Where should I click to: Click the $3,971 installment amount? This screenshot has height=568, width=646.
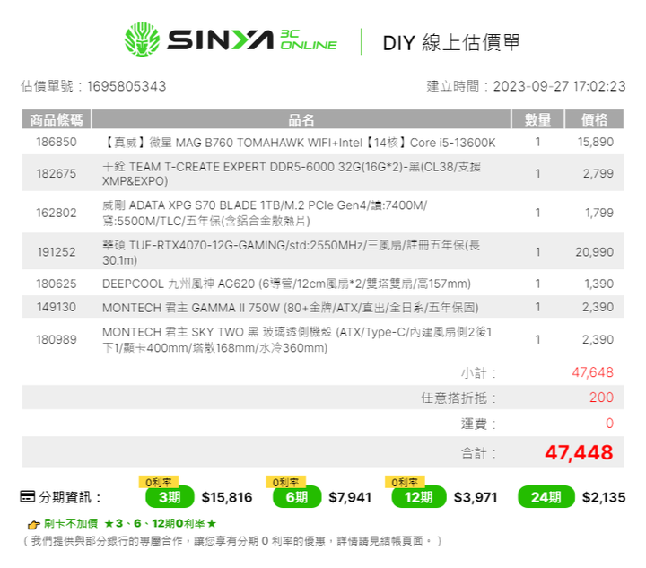point(476,497)
